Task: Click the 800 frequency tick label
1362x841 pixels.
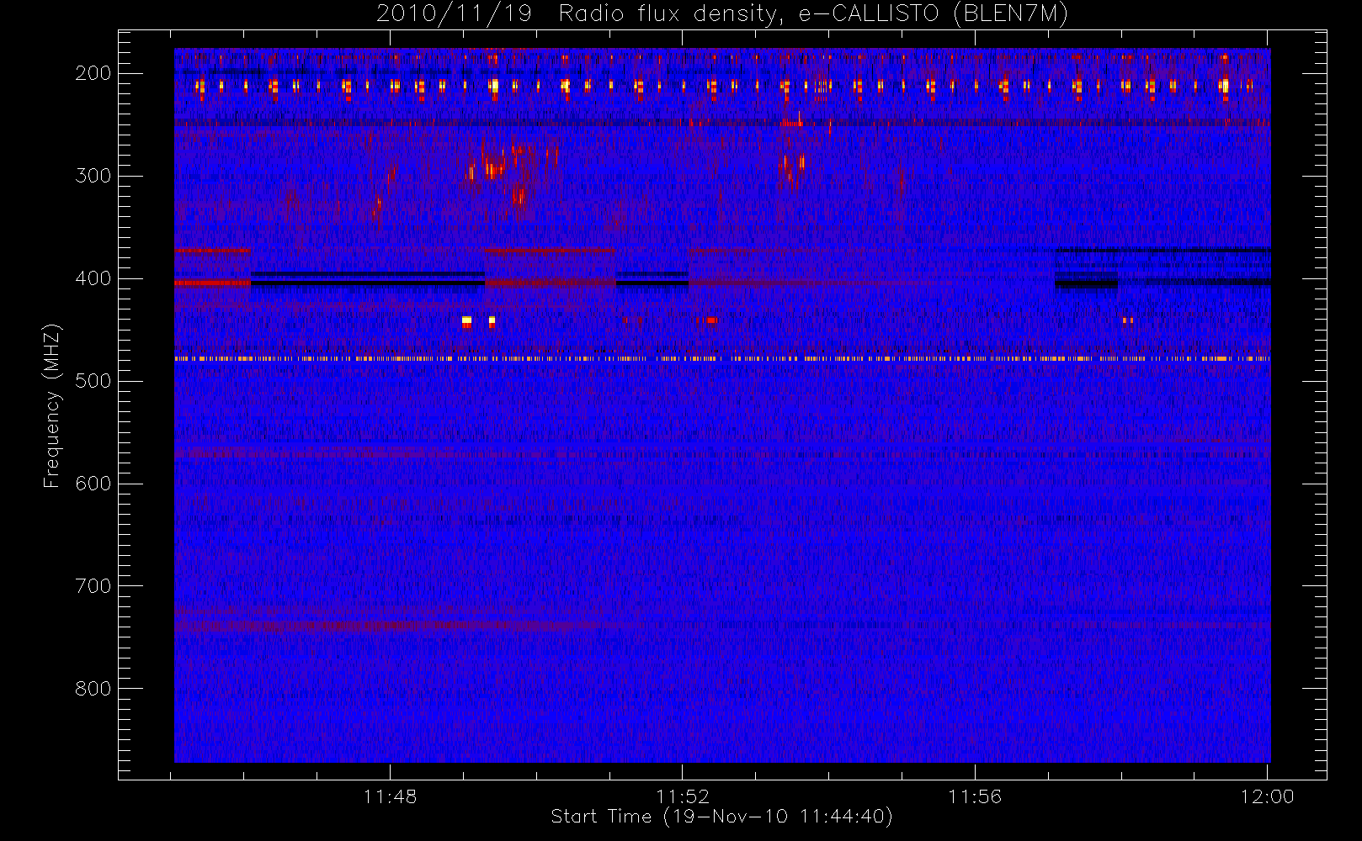Action: [x=93, y=689]
